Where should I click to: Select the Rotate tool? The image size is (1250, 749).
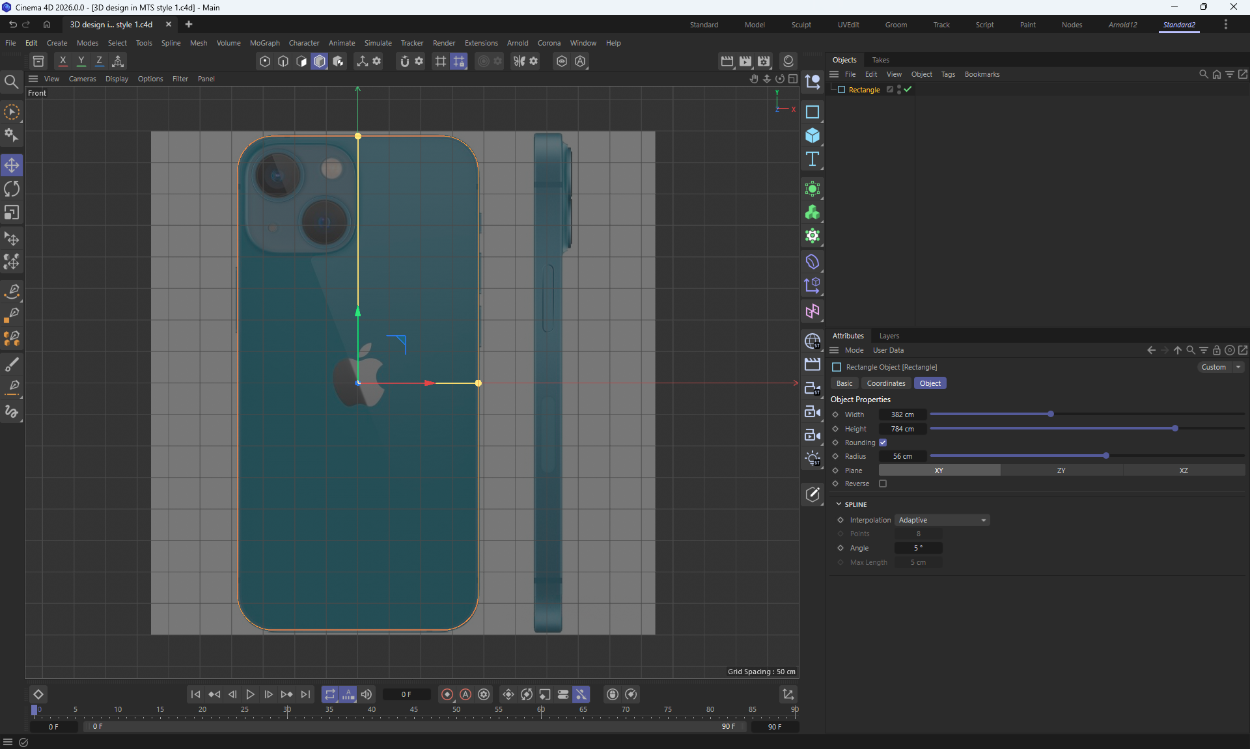click(x=12, y=189)
